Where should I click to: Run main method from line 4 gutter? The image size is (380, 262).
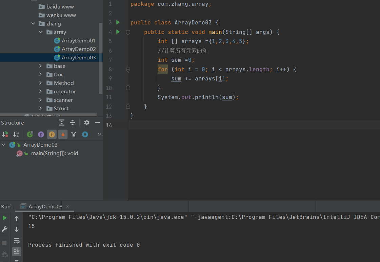(118, 32)
